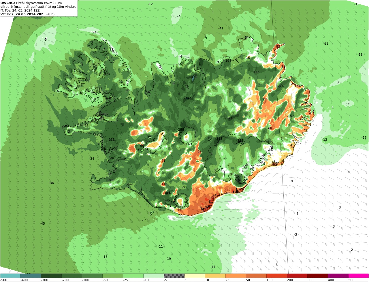
Task: Click the '87' value near the south coast
Action: pyautogui.click(x=179, y=209)
